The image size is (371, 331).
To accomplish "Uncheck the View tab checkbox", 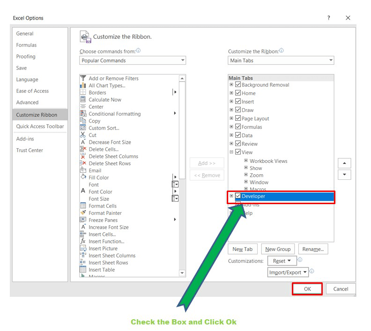I will tap(238, 152).
